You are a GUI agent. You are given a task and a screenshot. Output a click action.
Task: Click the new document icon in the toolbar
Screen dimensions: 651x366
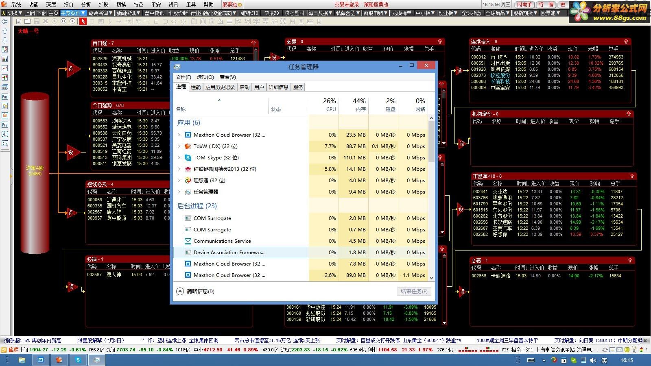pos(19,21)
